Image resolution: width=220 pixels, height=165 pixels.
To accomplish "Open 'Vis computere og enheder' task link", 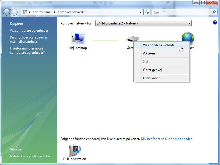I will point(29,31).
